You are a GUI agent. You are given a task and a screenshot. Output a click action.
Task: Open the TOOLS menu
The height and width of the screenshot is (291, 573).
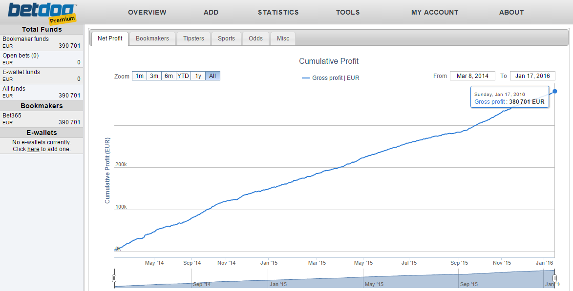(x=348, y=12)
